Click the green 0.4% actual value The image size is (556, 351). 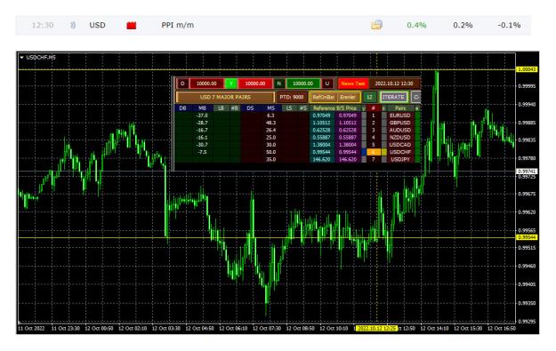[416, 25]
